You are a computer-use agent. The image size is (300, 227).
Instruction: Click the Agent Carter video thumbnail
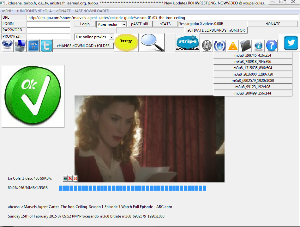click(149, 139)
